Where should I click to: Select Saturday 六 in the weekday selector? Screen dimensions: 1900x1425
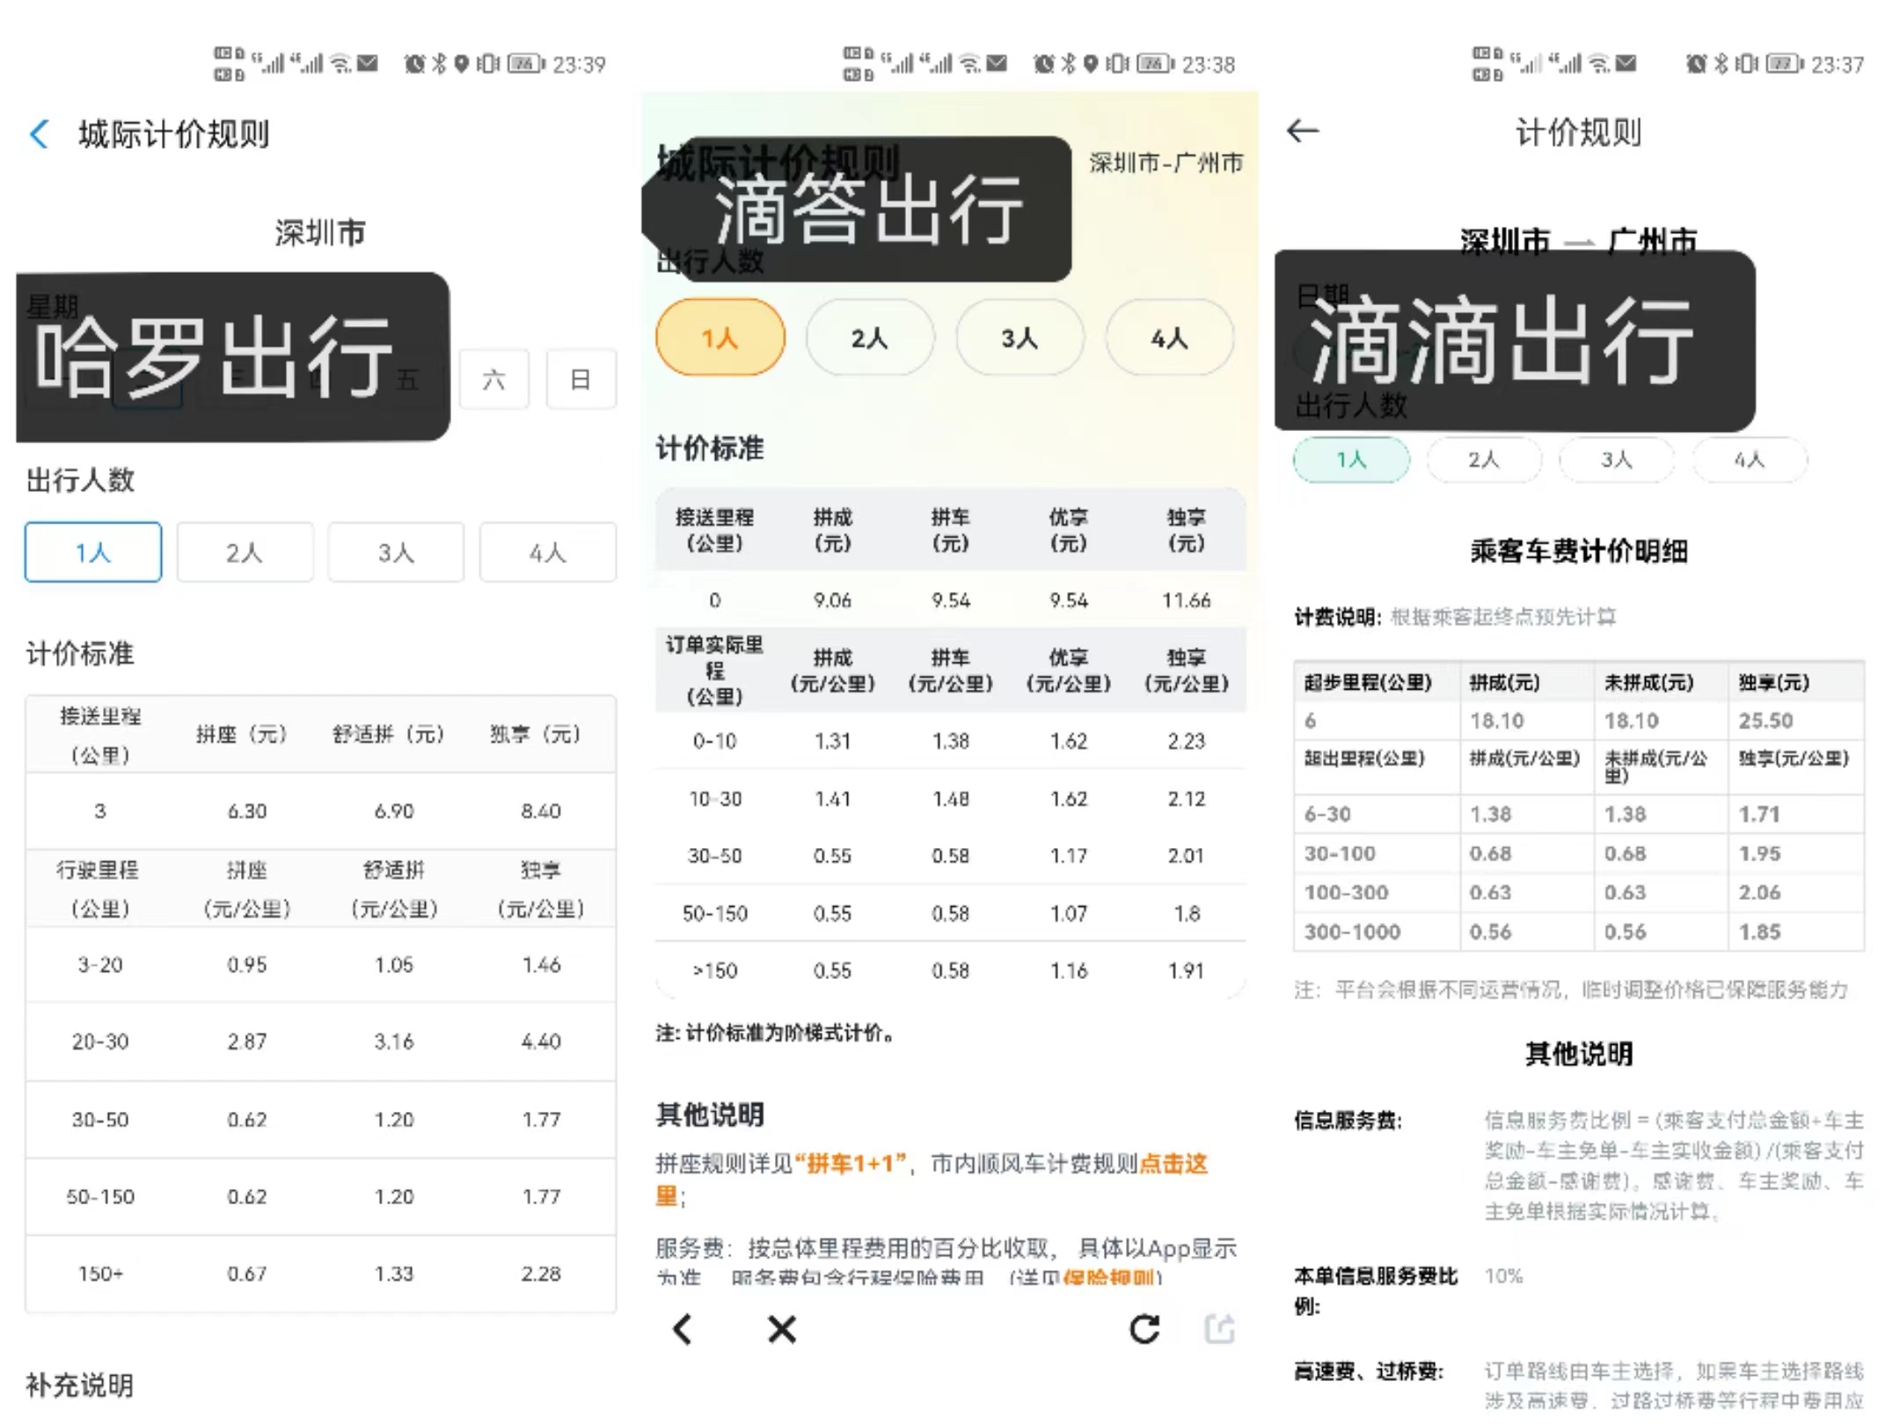(493, 378)
